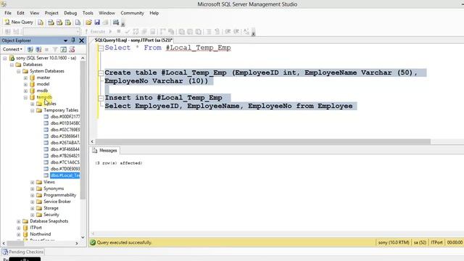464x261 pixels.
Task: Click the New Query button
Action: [x=19, y=22]
